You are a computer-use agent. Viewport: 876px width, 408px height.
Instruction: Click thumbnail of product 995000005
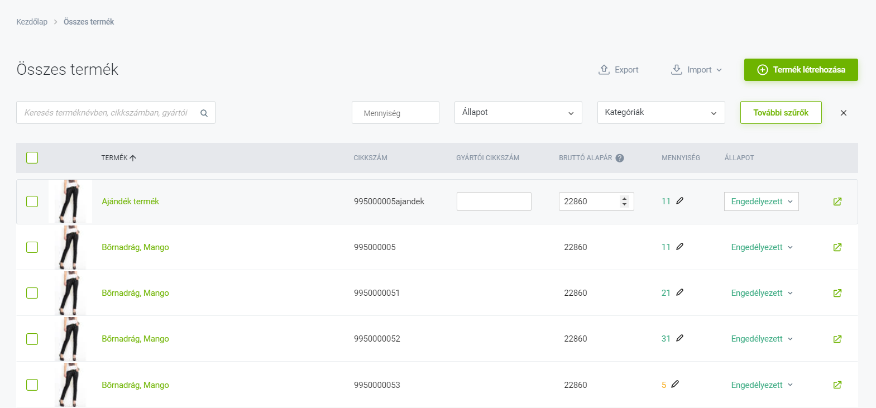click(x=70, y=247)
